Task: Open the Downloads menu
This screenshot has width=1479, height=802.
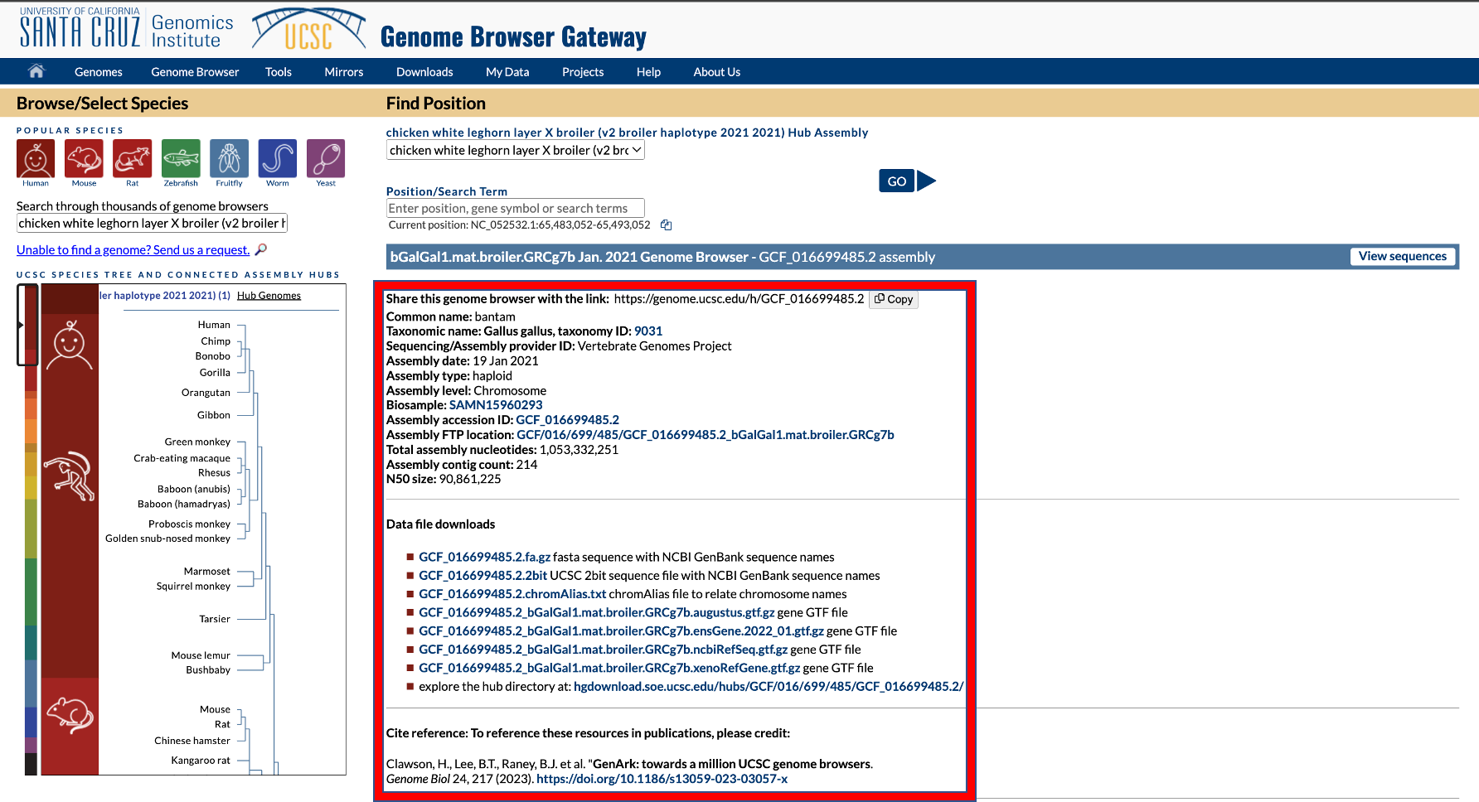Action: 424,72
